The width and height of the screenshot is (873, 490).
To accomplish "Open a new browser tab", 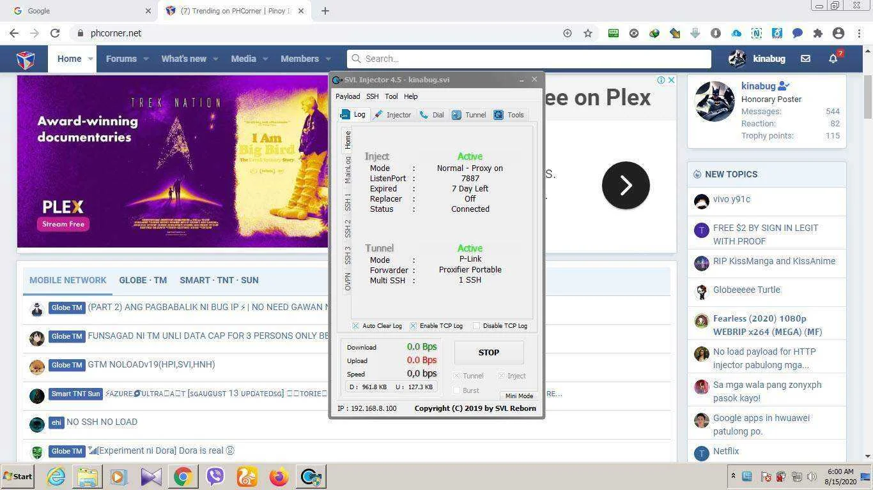I will pyautogui.click(x=325, y=11).
